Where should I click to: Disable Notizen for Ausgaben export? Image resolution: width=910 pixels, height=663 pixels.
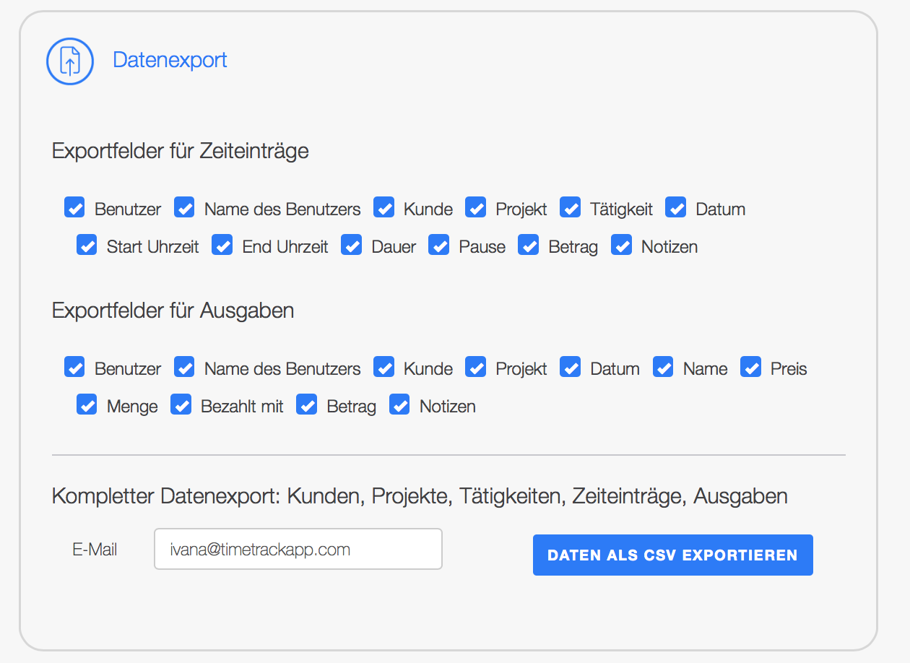(x=400, y=404)
